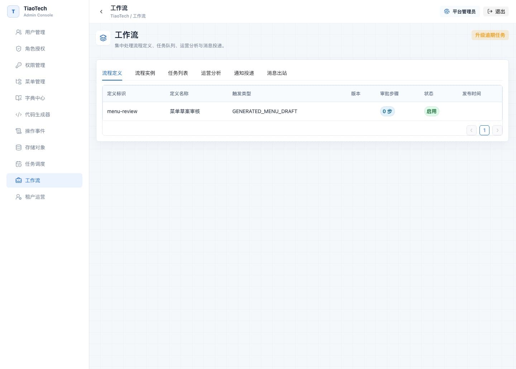Image resolution: width=516 pixels, height=369 pixels.
Task: Click the 字典中心 book icon
Action: (x=19, y=98)
